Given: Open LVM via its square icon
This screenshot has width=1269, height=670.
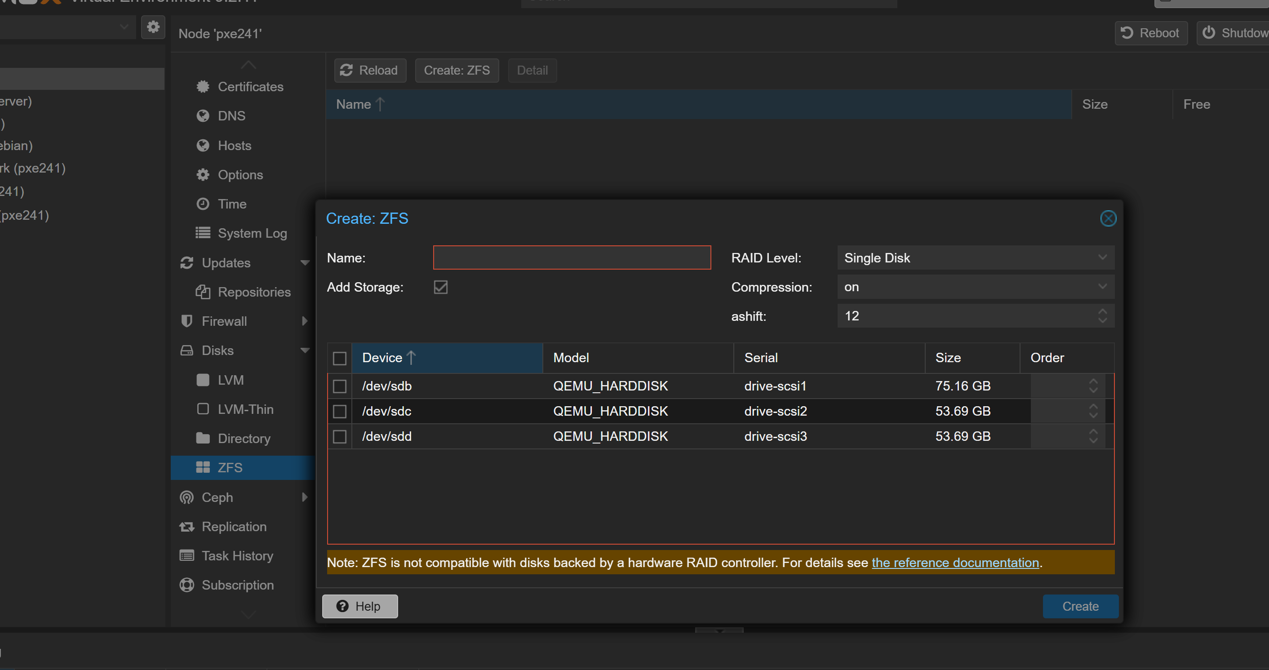Looking at the screenshot, I should coord(203,380).
